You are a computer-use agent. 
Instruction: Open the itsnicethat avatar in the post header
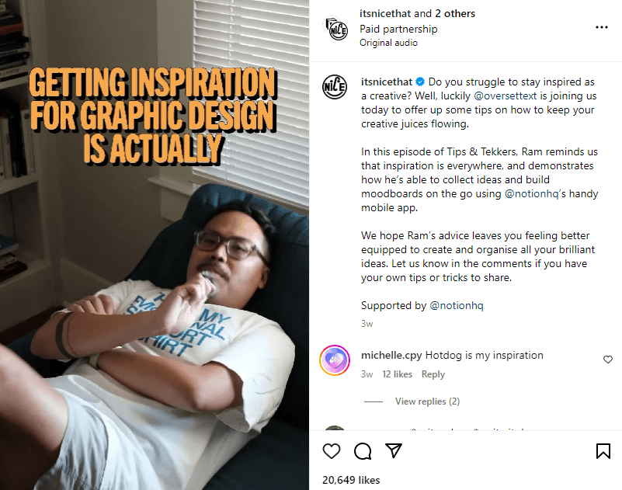[336, 29]
